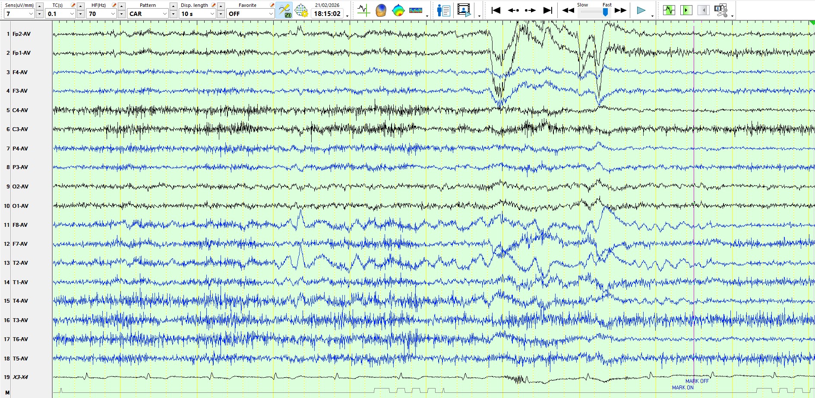Viewport: 815px width, 398px height.
Task: Open the electrode montage settings icon
Action: [301, 10]
